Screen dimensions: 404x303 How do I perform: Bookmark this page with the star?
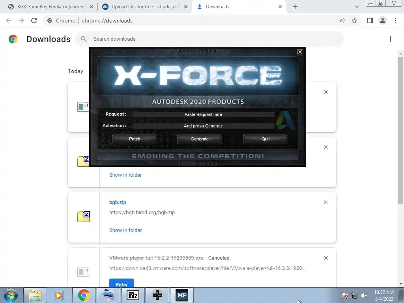click(x=354, y=21)
